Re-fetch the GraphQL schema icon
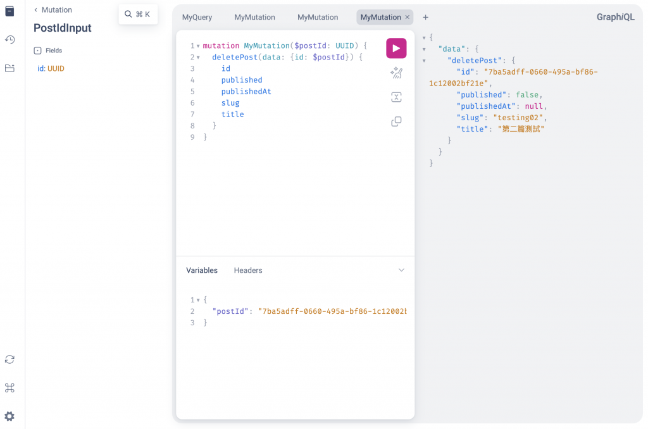The height and width of the screenshot is (429, 648). 9,359
